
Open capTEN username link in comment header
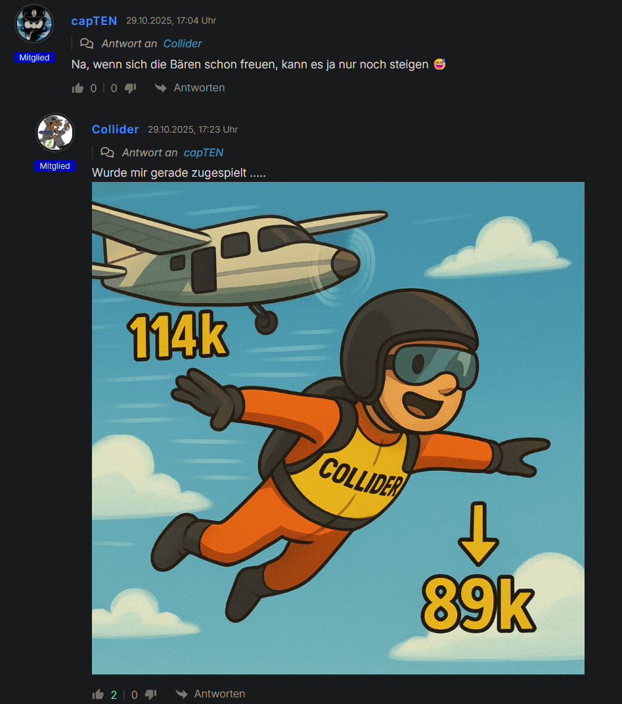tap(94, 21)
